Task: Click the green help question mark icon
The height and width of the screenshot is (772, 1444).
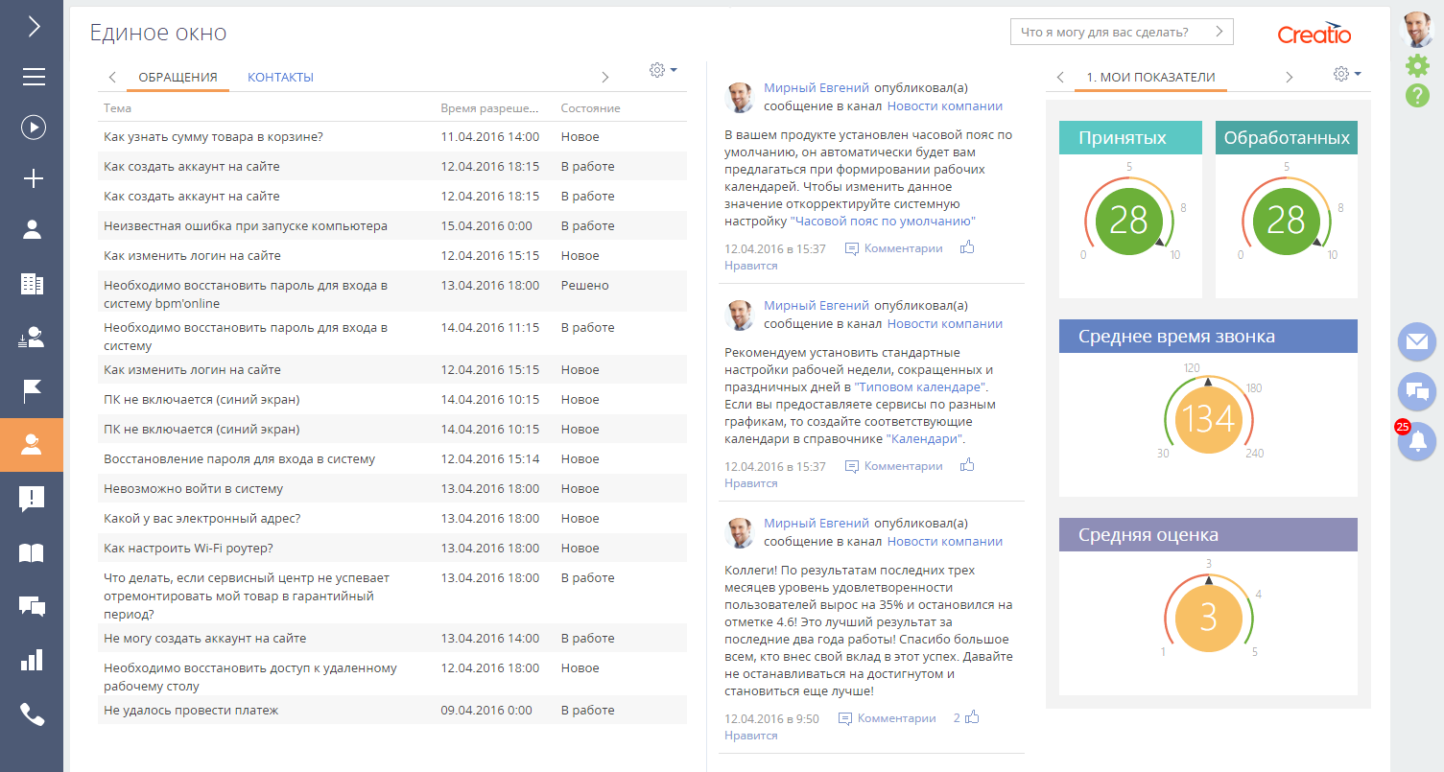Action: pyautogui.click(x=1417, y=95)
